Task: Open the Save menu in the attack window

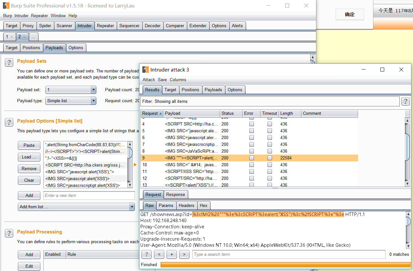Action: click(x=162, y=80)
